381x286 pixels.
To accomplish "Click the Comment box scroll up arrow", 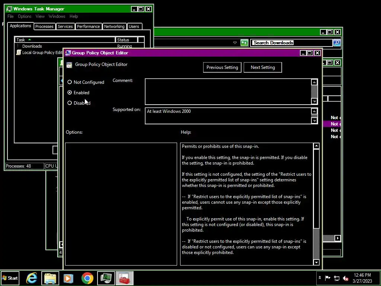I will pyautogui.click(x=314, y=82).
